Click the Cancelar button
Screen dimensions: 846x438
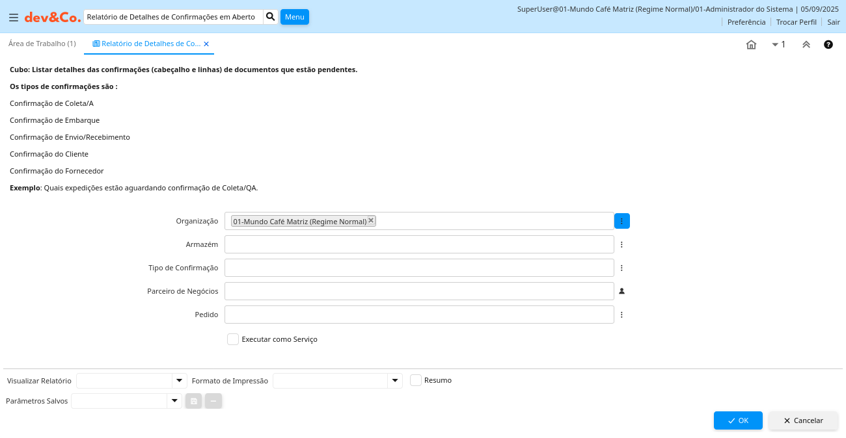pos(803,420)
